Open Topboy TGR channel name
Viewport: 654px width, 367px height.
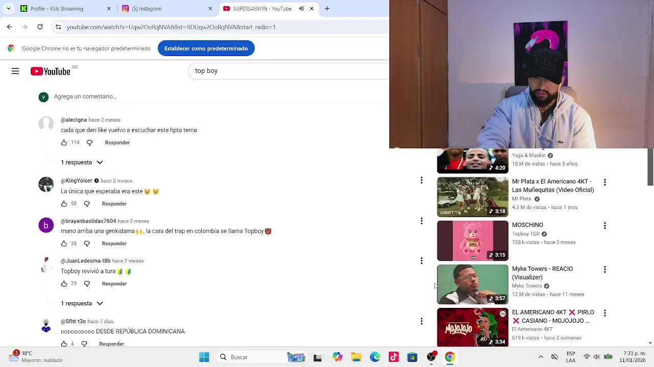[x=526, y=234]
